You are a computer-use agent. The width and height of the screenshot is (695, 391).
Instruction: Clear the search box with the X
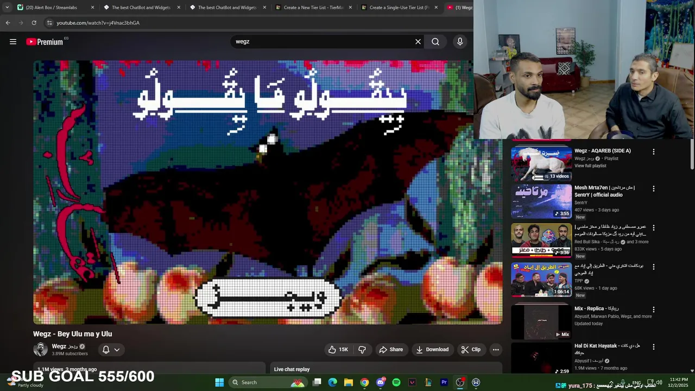(418, 42)
